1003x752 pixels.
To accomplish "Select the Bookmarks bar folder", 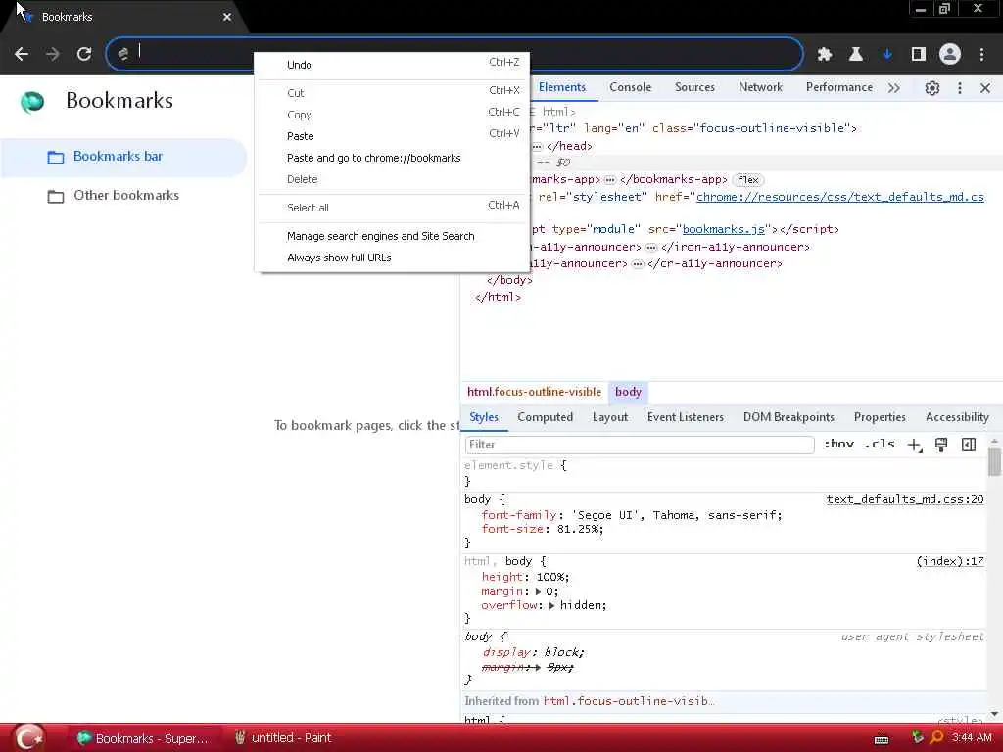I will pos(123,157).
